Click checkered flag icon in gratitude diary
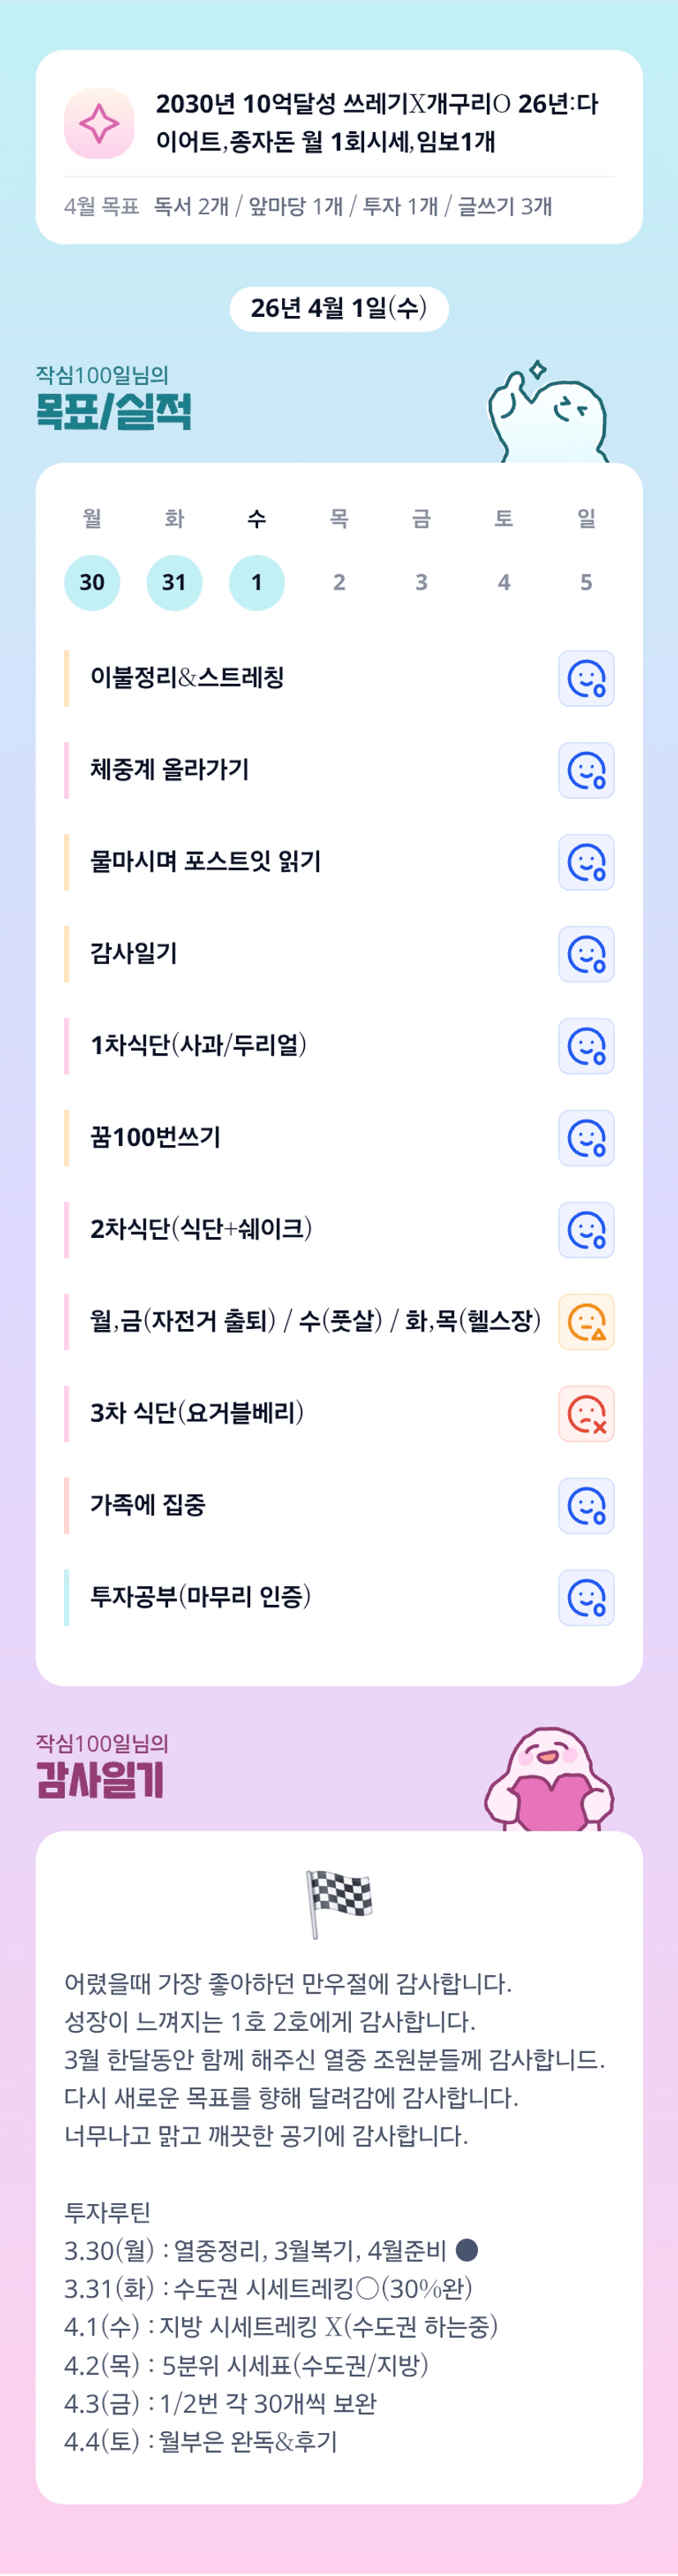The image size is (678, 2576). click(x=339, y=1902)
